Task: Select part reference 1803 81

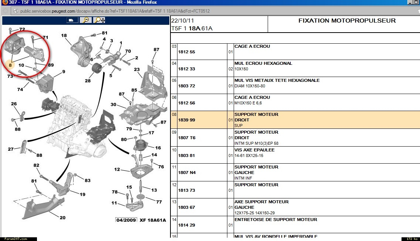Action: click(187, 155)
